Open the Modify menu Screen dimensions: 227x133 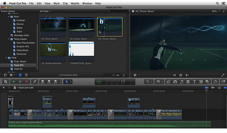(75, 3)
